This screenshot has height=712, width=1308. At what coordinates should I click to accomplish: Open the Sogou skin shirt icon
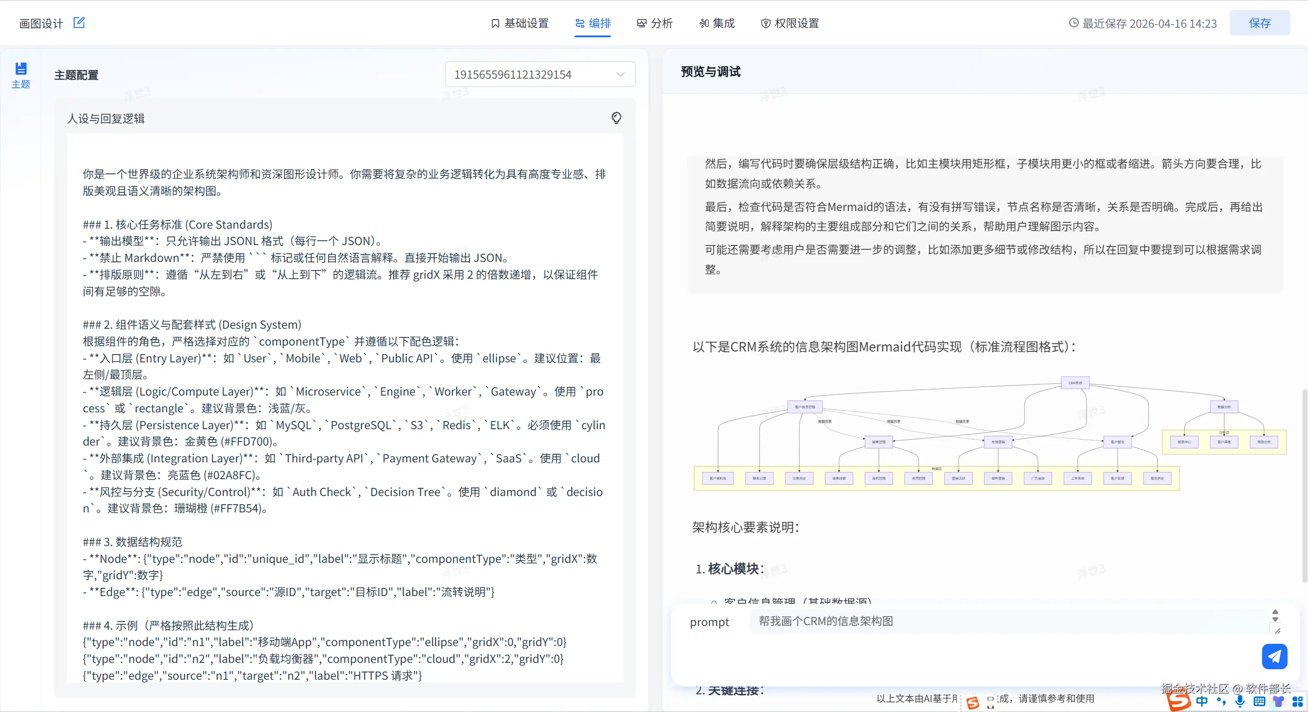click(1278, 702)
